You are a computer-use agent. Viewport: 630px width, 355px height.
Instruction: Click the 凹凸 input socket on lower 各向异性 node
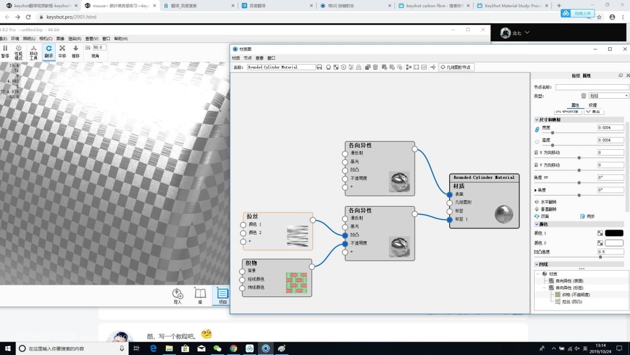point(345,235)
